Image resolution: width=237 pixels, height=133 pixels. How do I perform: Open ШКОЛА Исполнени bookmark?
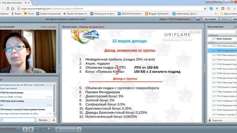coord(130,14)
